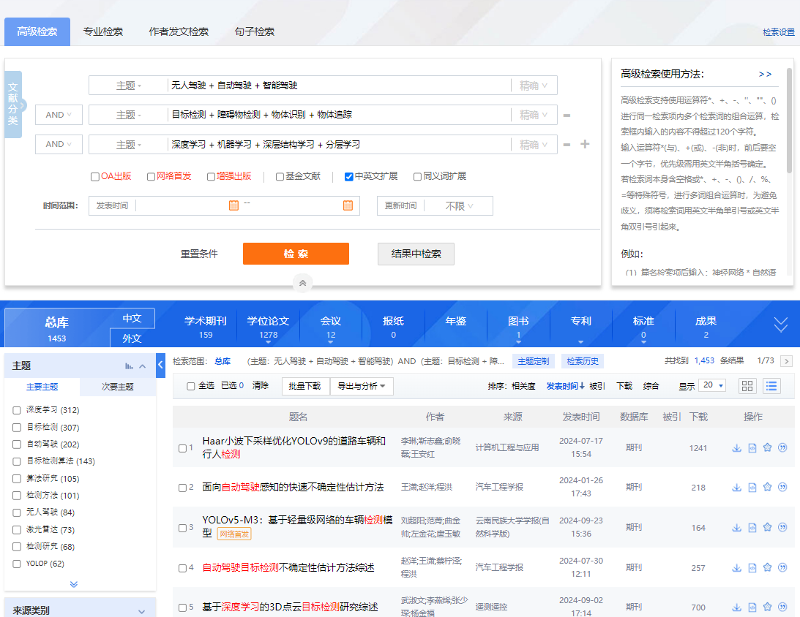800x617 pixels.
Task: Cite the Haar小波下采样优化YOLOv9 article
Action: [782, 447]
